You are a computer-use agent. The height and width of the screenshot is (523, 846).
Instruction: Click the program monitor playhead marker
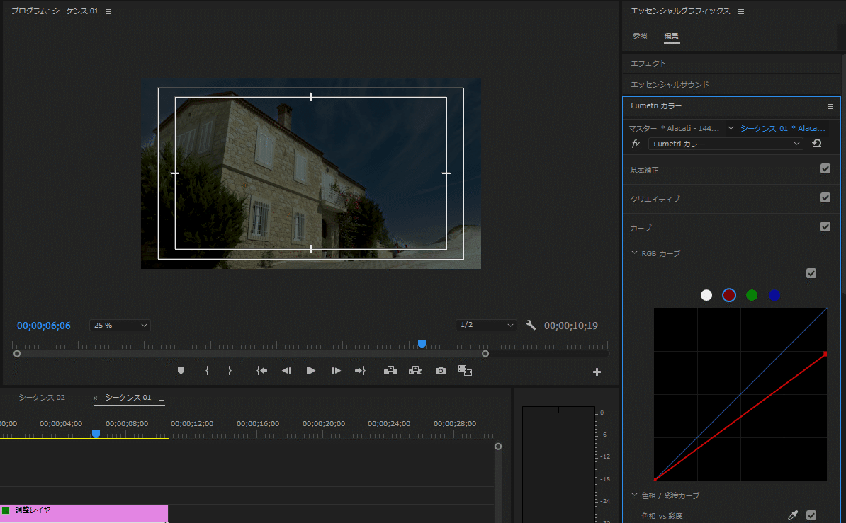(422, 343)
